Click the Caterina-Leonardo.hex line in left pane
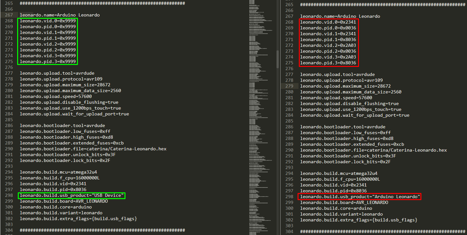The image size is (467, 235). tap(93, 149)
